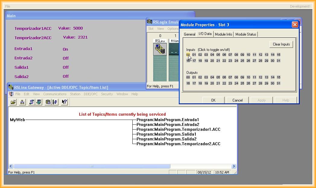Click the clipboard icon in RSLinx toolbar

(x=48, y=102)
